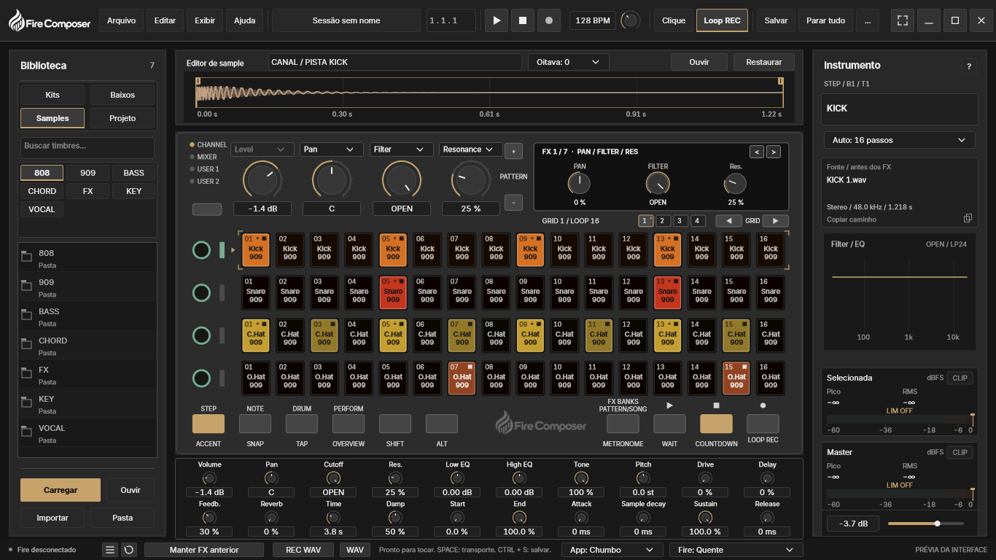996x560 pixels.
Task: Toggle the Kick track mute circle
Action: click(201, 250)
